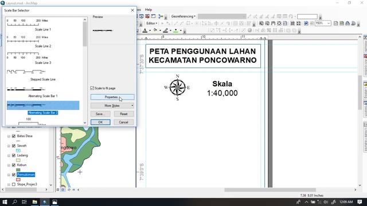This screenshot has height=206, width=367.
Task: Check Slope_Projec3 layer visibility
Action: (x=14, y=184)
